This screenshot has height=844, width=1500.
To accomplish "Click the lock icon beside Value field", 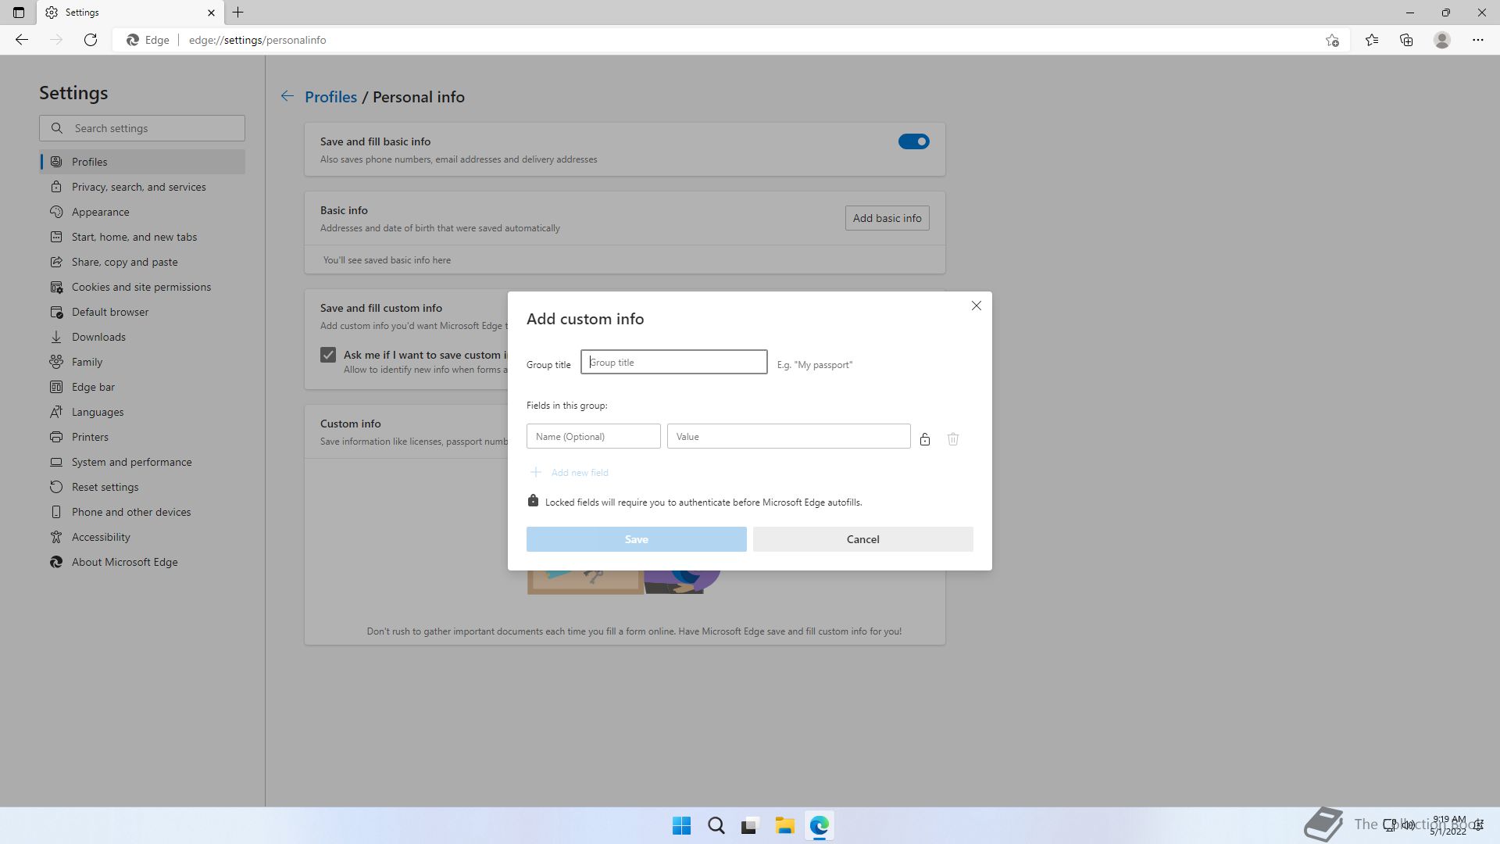I will tap(924, 439).
